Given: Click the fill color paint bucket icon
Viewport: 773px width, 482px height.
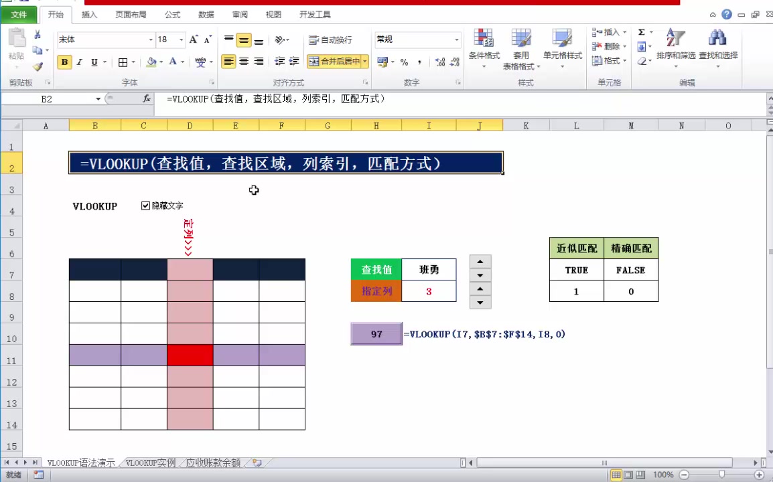Looking at the screenshot, I should [x=153, y=62].
